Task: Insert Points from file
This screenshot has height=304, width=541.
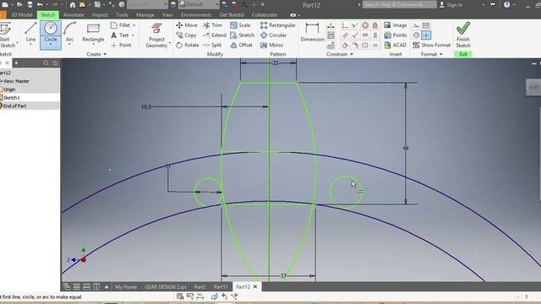Action: [x=396, y=35]
